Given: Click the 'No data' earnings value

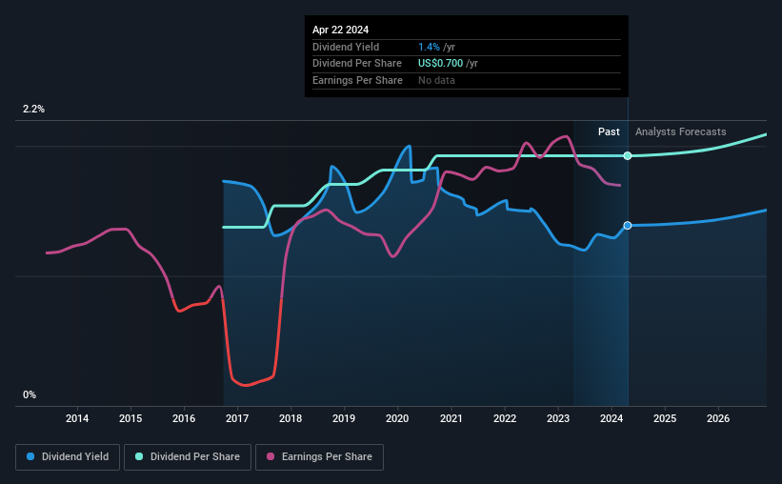Looking at the screenshot, I should tap(436, 80).
